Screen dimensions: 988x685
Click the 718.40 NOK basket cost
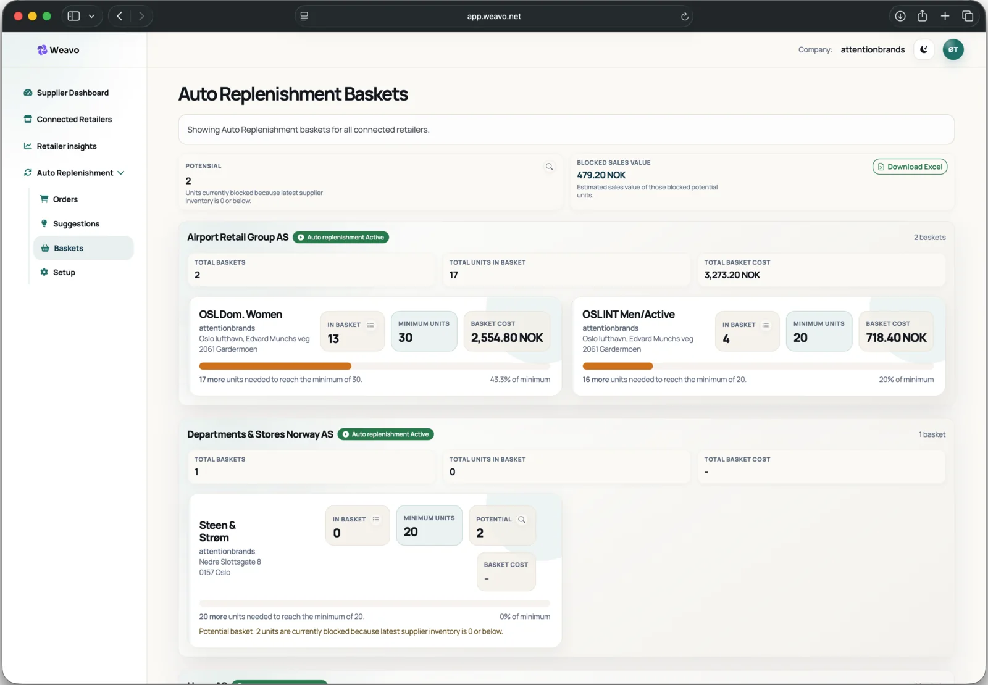click(896, 338)
